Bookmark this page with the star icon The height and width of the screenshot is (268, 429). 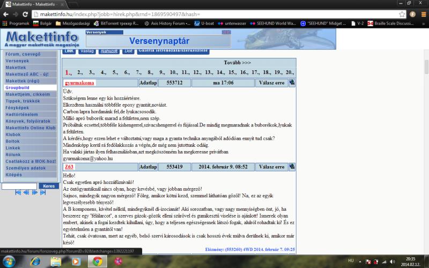click(402, 14)
